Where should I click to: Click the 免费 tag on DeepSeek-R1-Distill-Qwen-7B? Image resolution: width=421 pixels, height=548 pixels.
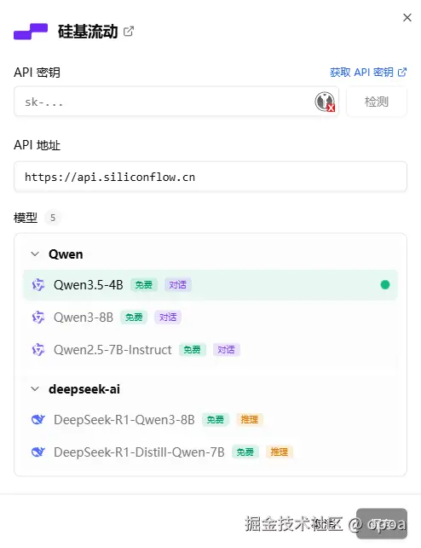click(245, 452)
